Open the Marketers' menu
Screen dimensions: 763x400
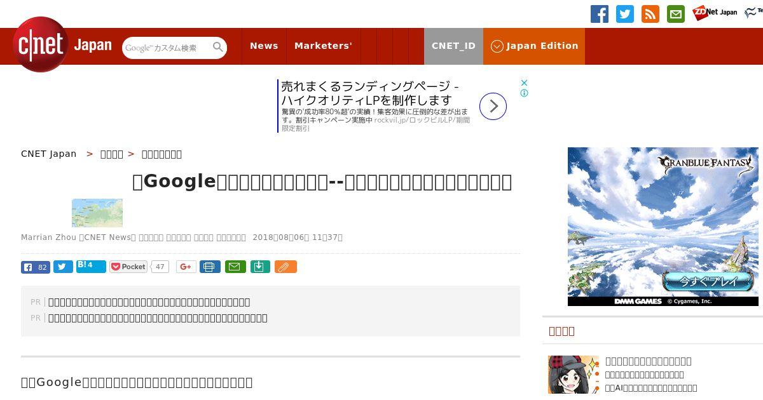tap(323, 46)
